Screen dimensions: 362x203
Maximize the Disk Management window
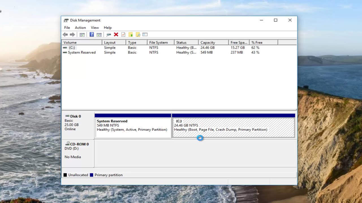coord(275,20)
